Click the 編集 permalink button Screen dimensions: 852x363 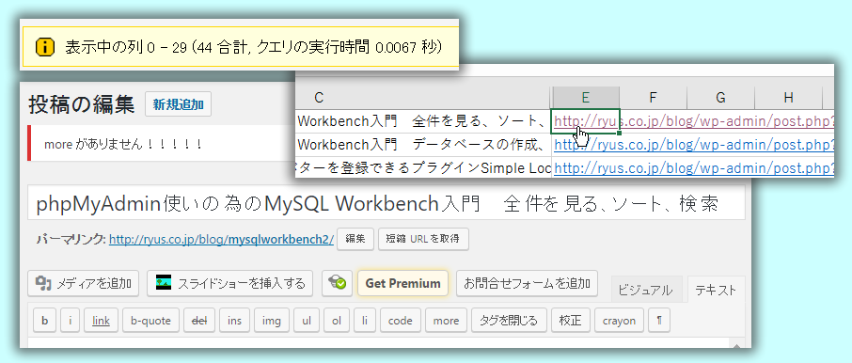pos(355,239)
